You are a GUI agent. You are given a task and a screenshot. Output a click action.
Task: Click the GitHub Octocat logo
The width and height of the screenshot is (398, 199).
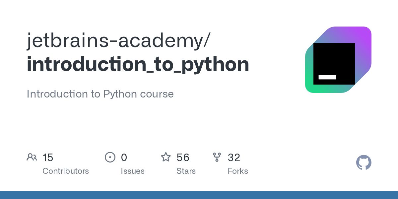click(364, 163)
